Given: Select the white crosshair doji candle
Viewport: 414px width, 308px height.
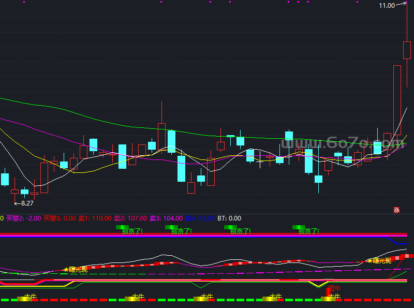Looking at the screenshot, I should [260, 159].
